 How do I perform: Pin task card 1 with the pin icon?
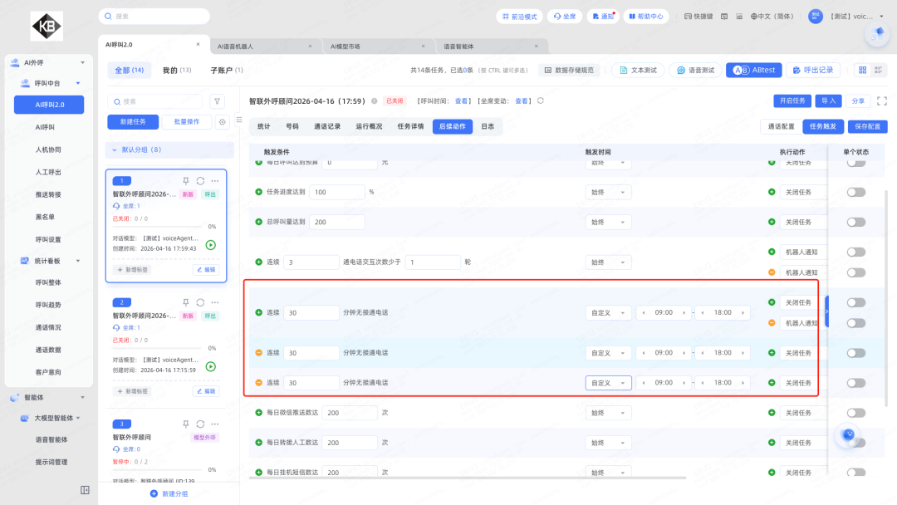tap(186, 180)
